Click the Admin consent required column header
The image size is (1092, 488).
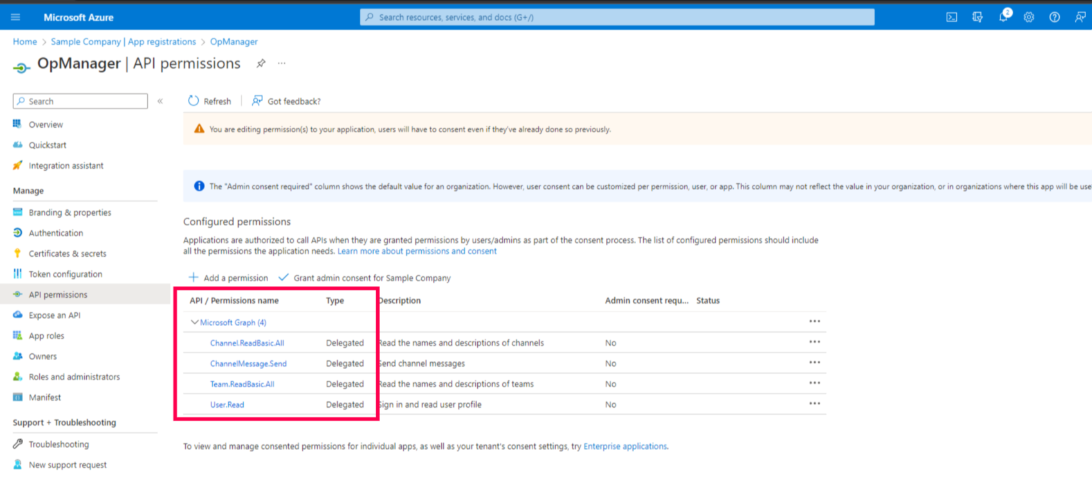point(647,301)
